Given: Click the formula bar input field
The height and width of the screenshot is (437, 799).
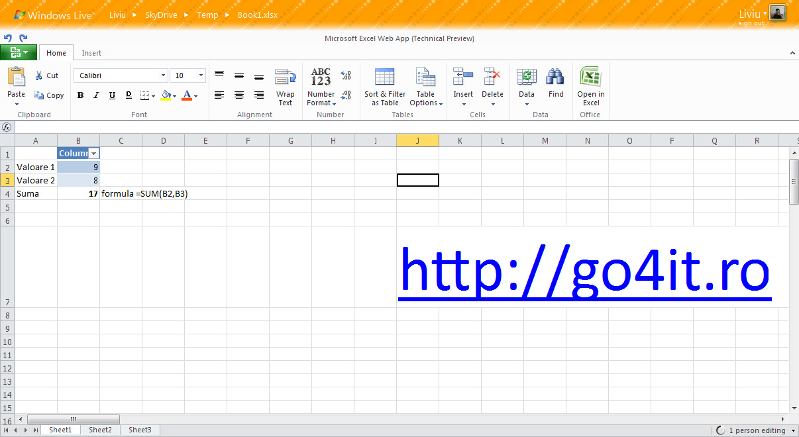Looking at the screenshot, I should tap(406, 127).
